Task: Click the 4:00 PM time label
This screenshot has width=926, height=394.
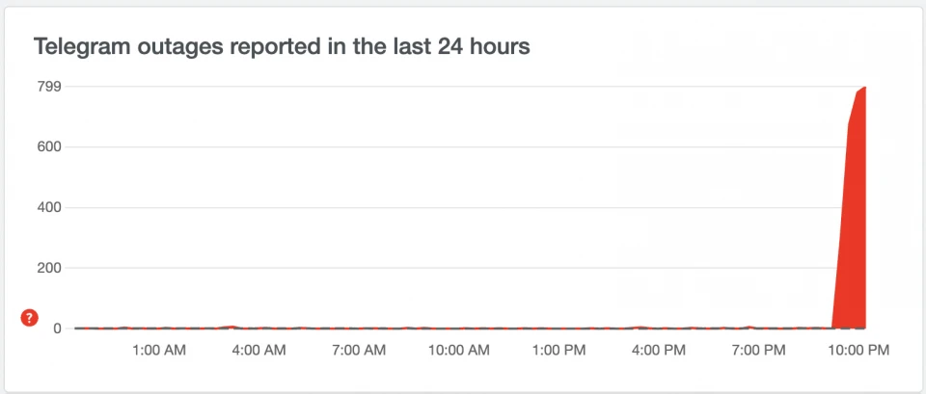Action: click(659, 351)
